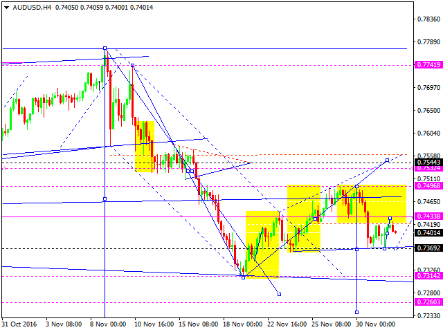
Task: Select the 0.74338 magenta price label
Action: click(428, 216)
